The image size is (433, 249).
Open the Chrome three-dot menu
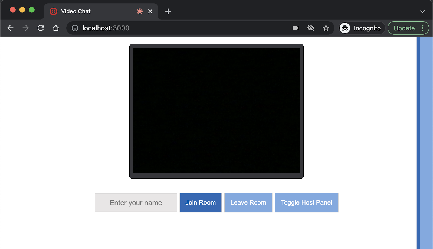[422, 28]
